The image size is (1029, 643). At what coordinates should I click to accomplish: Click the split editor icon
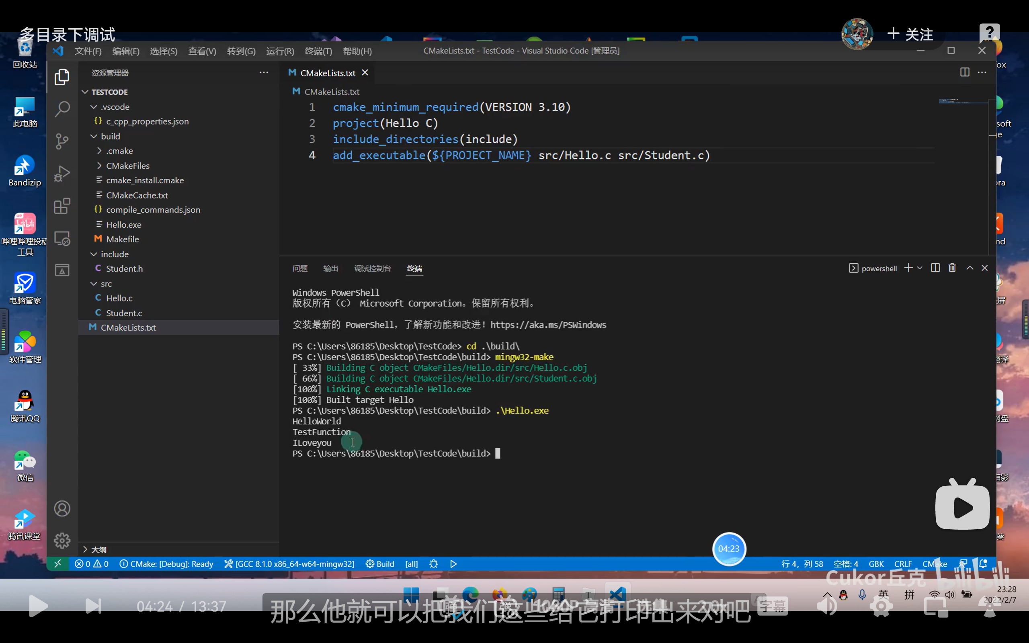[x=964, y=72]
